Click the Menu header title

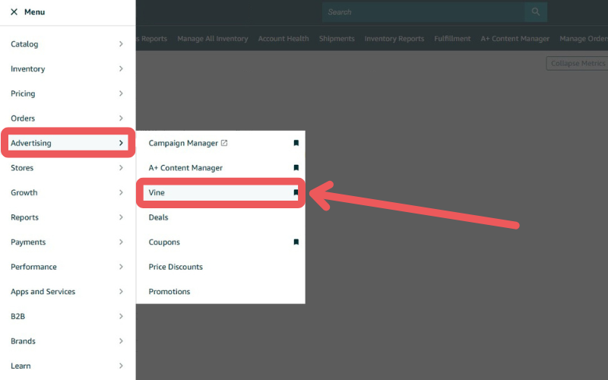pos(34,12)
